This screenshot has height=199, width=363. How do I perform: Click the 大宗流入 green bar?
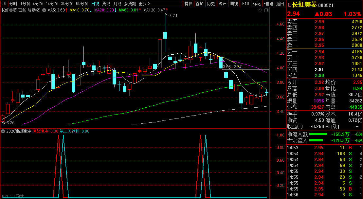coord(316,140)
